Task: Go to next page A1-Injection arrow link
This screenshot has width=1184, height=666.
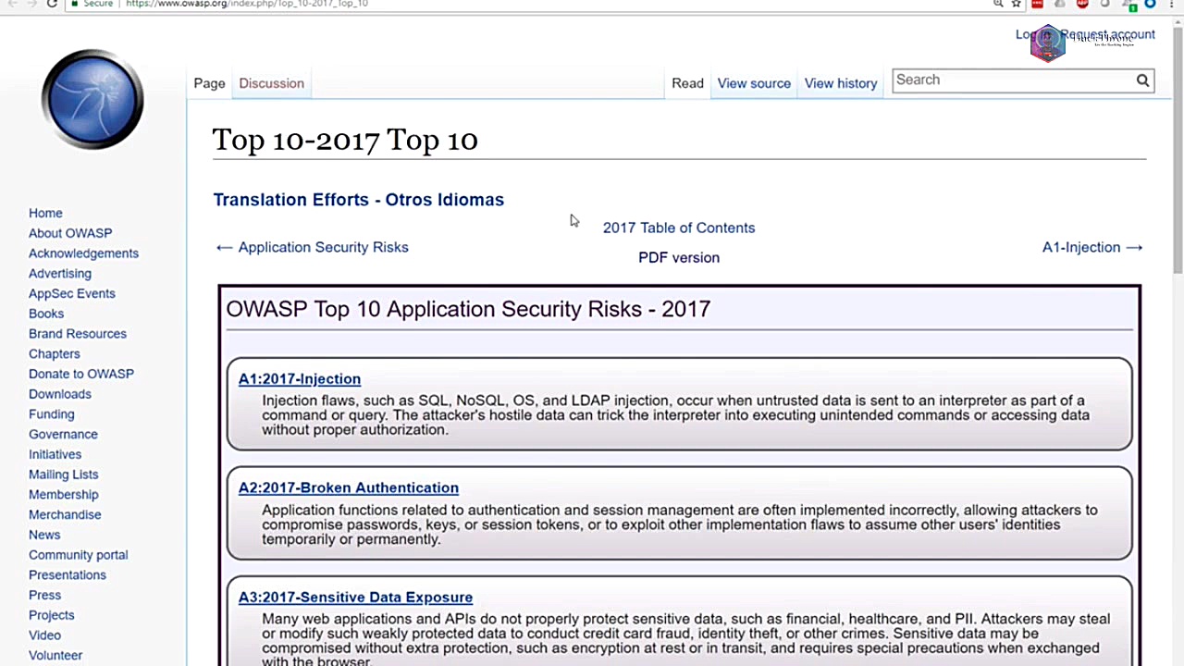Action: [1091, 248]
